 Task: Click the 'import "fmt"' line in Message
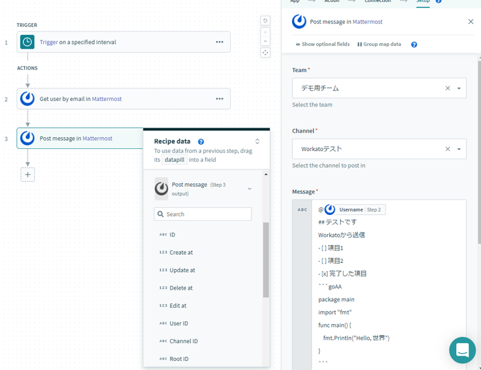[335, 312]
